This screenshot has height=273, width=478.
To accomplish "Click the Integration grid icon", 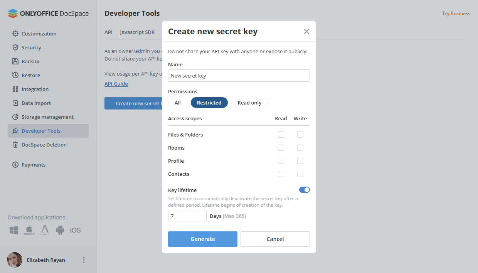I will coord(15,89).
